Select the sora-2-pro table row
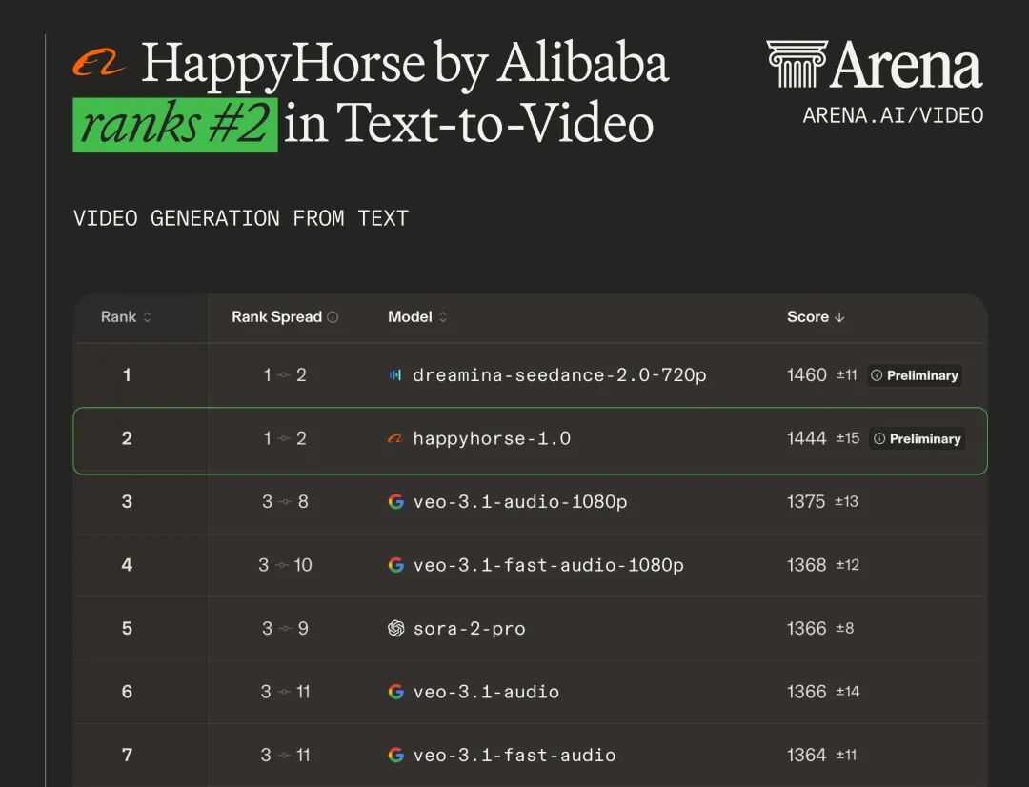The image size is (1029, 787). click(x=530, y=629)
